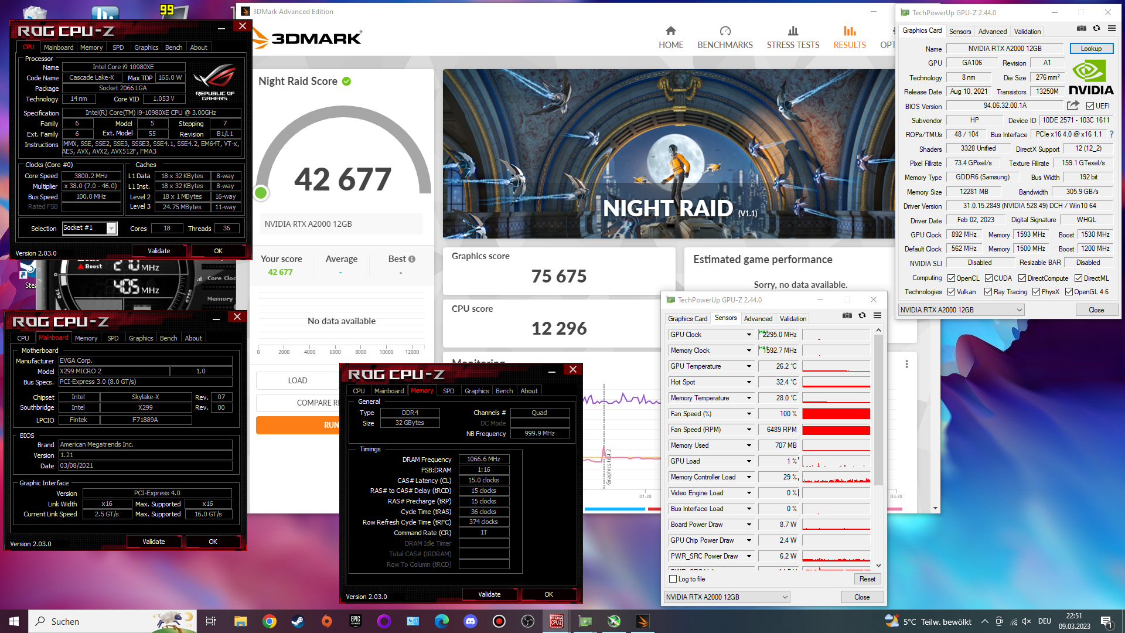Expand the Board Power Draw sensor dropdown
This screenshot has height=633, width=1125.
tap(749, 525)
